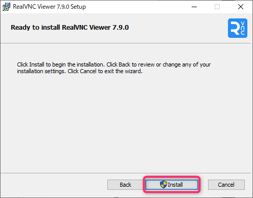Viewport: 253px width, 198px height.
Task: Open the installer system menu icon in title bar
Action: click(x=6, y=7)
